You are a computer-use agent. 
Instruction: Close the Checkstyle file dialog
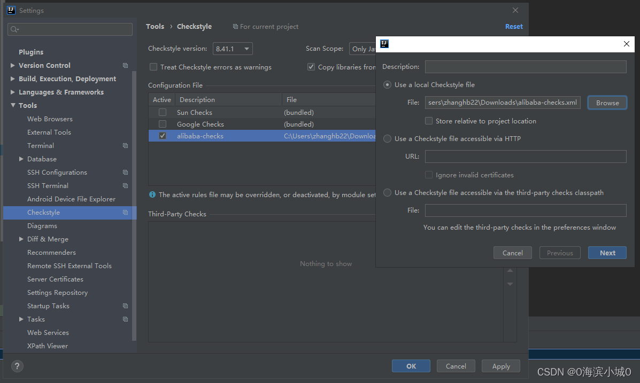click(627, 44)
